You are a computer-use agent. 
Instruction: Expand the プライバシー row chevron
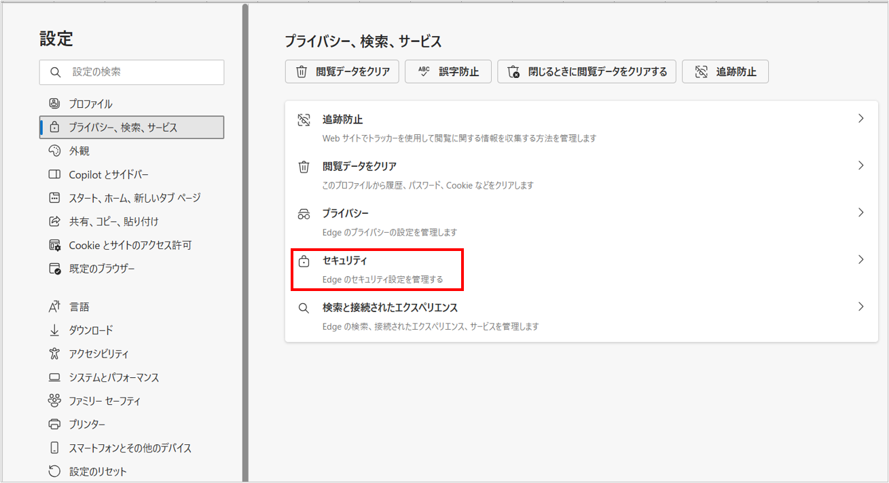point(861,212)
